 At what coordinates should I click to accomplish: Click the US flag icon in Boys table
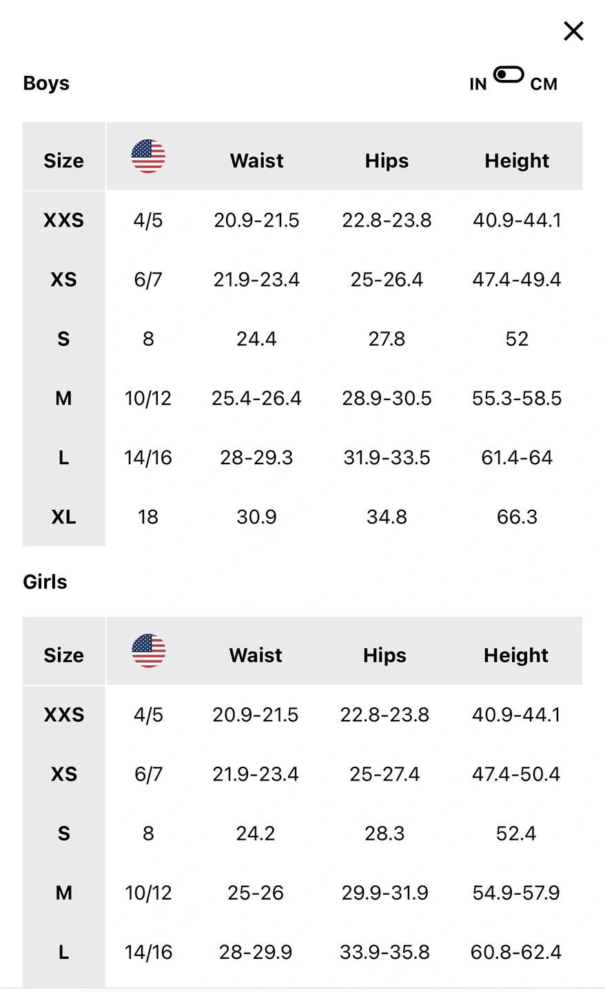point(148,156)
